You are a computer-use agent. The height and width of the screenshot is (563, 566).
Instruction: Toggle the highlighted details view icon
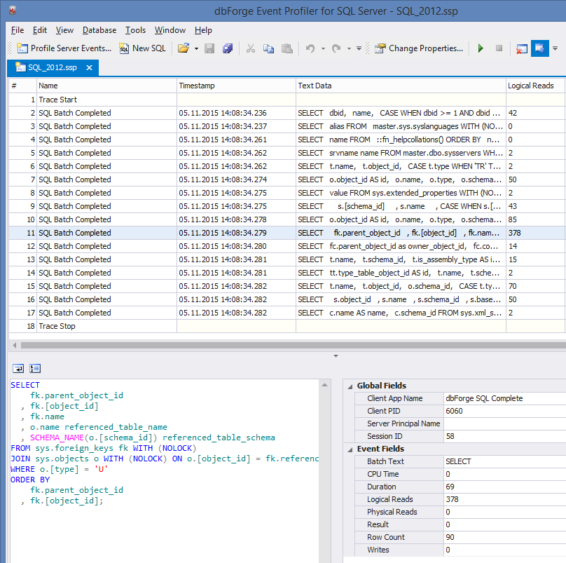coord(539,48)
